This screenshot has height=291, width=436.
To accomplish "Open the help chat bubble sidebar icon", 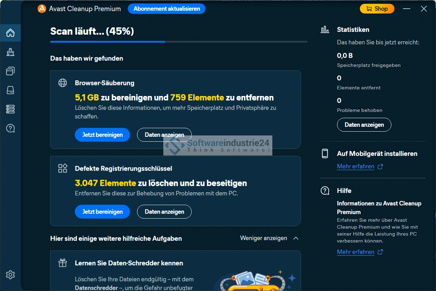I will 10,129.
